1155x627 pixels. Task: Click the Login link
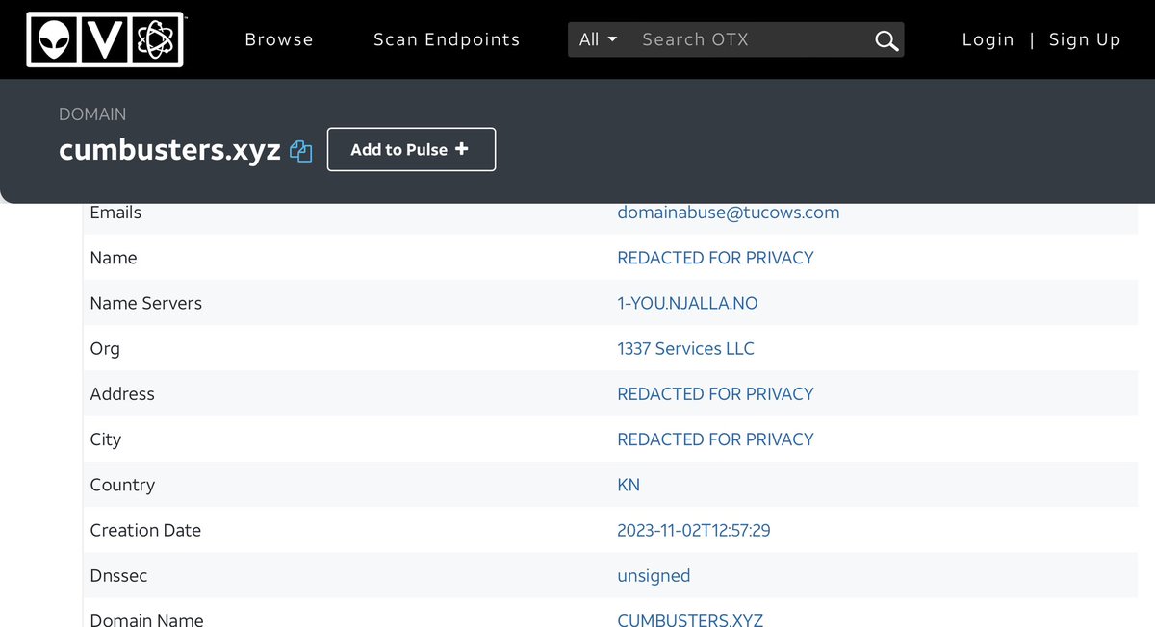pos(988,39)
